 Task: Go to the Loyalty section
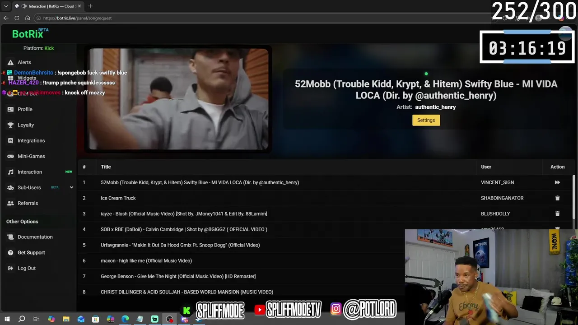tap(26, 125)
